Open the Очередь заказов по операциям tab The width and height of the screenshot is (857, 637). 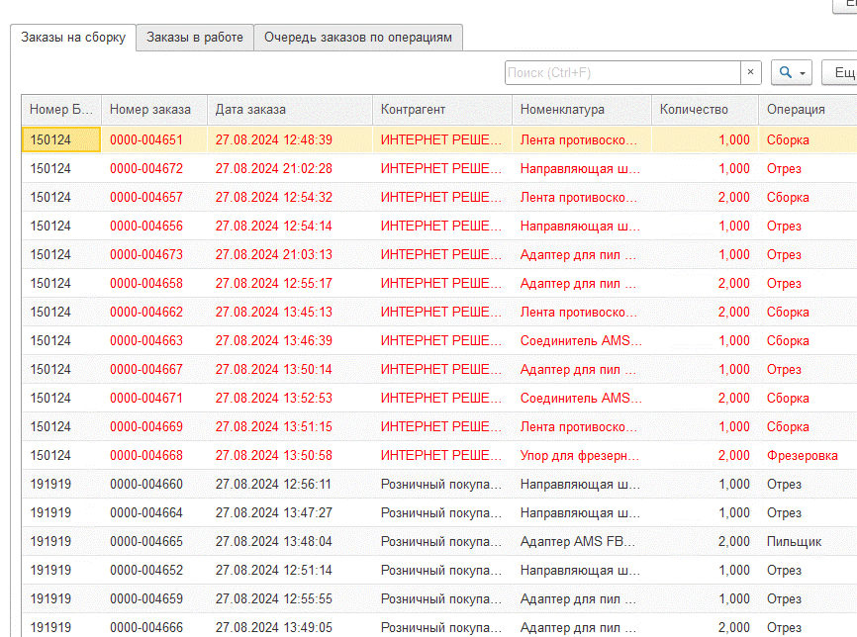tap(358, 38)
